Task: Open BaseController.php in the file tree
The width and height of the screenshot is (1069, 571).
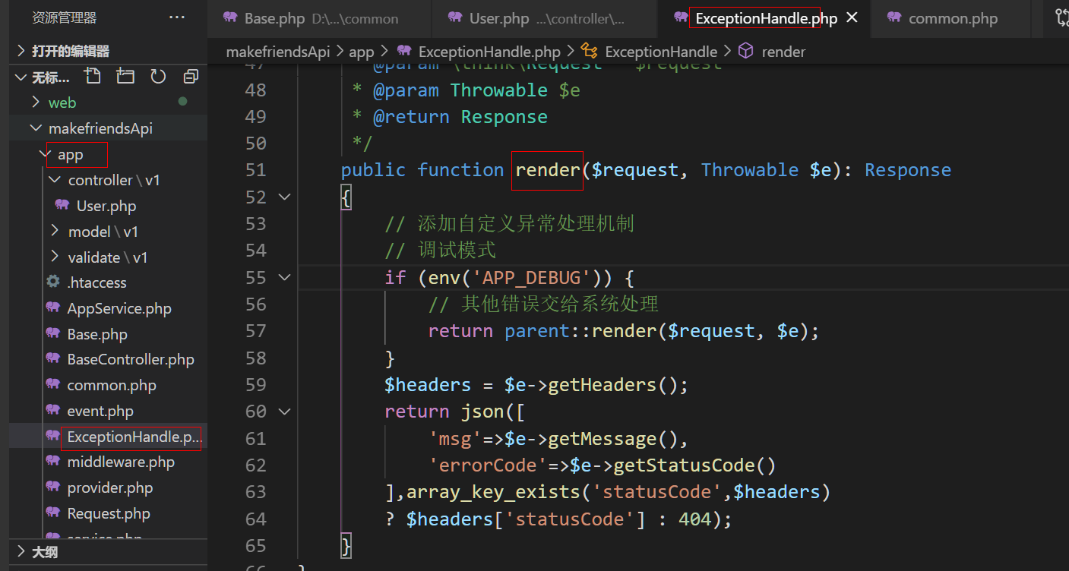Action: [130, 360]
